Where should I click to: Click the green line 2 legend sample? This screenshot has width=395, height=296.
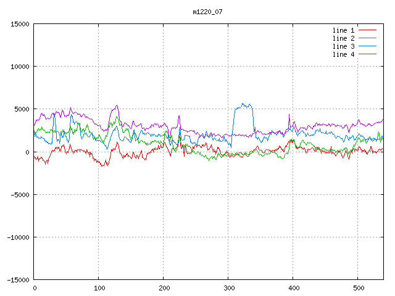367,38
